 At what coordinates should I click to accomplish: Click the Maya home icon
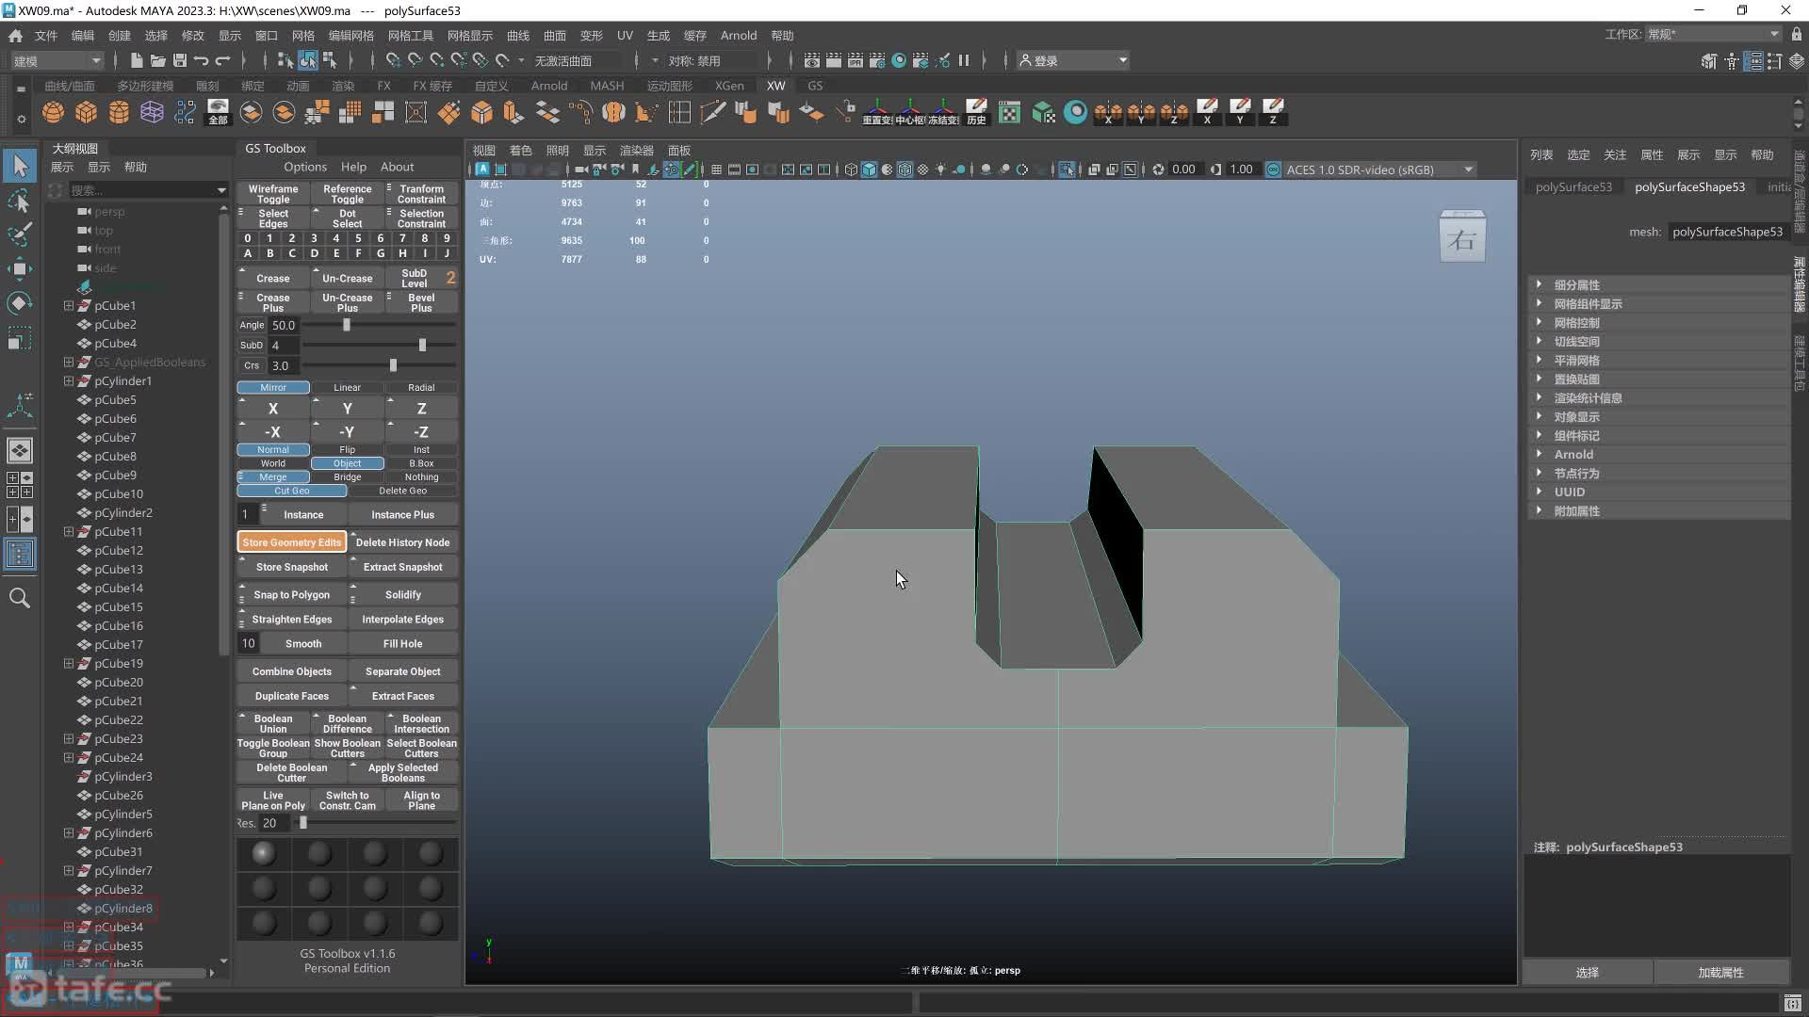tap(15, 36)
